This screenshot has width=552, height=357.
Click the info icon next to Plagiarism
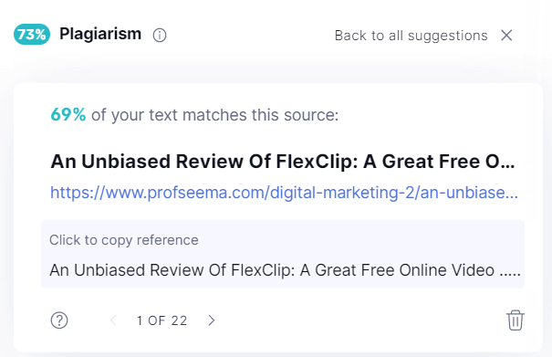(160, 36)
